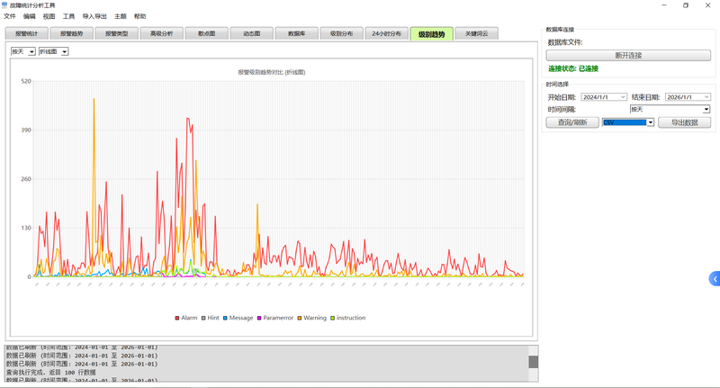720x388 pixels.
Task: Toggle the Warning series legend marker
Action: click(x=300, y=318)
